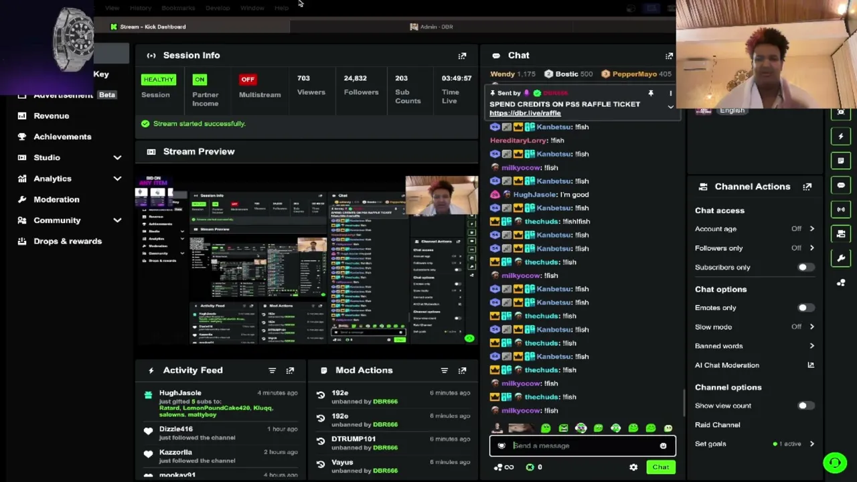Viewport: 857px width, 482px height.
Task: Click the Moderation gavel icon
Action: (x=22, y=199)
